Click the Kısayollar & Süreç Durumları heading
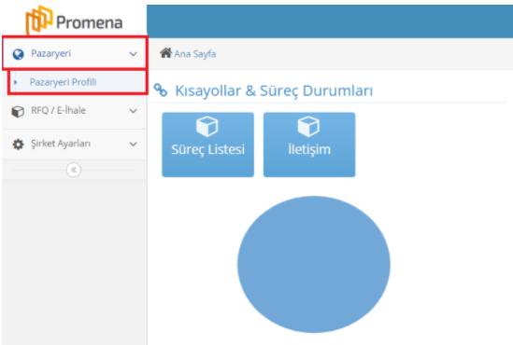 click(274, 90)
